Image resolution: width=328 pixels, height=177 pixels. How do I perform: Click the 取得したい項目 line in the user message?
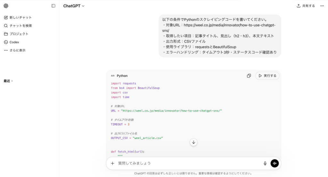click(218, 36)
